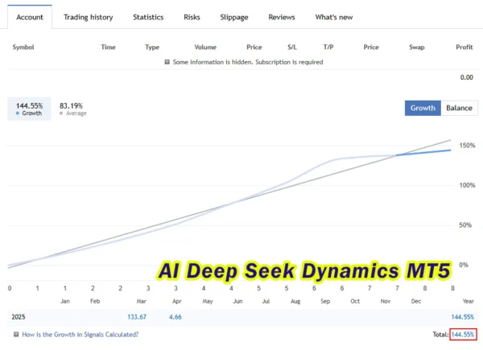Click the April value 4.66
The image size is (483, 350).
[x=175, y=317]
